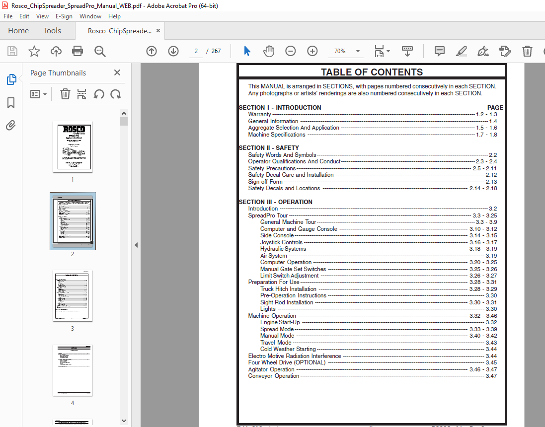
Task: Open the fit page options dropdown arrow
Action: pos(388,52)
